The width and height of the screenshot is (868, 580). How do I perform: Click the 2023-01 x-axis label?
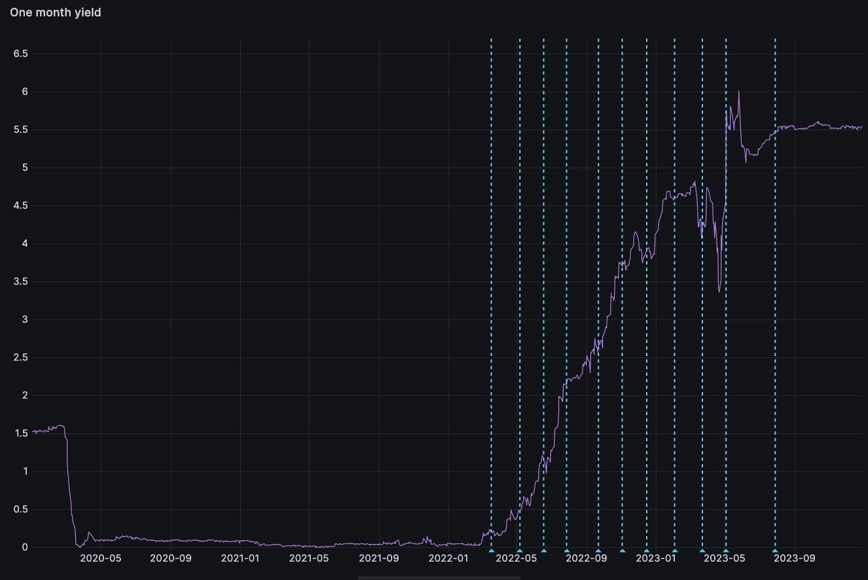[x=657, y=559]
